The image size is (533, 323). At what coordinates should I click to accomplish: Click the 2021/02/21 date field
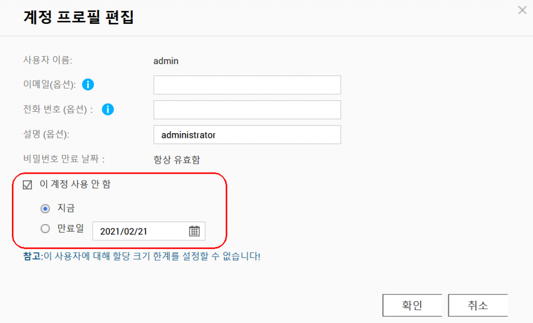[x=149, y=231]
